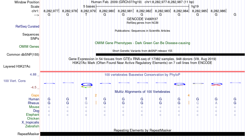The width and height of the screenshot is (245, 140).
Task: Click the 100 Vert. Cons track label
Action: click(14, 81)
